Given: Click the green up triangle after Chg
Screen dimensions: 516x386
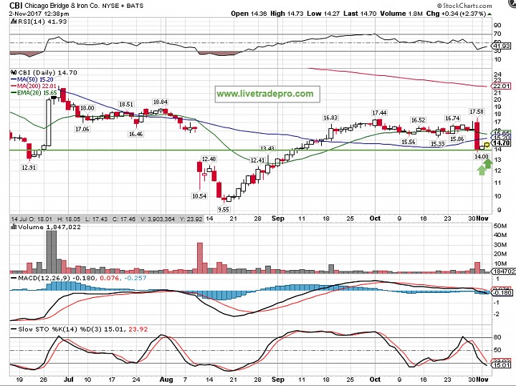Looking at the screenshot, I should [x=489, y=14].
